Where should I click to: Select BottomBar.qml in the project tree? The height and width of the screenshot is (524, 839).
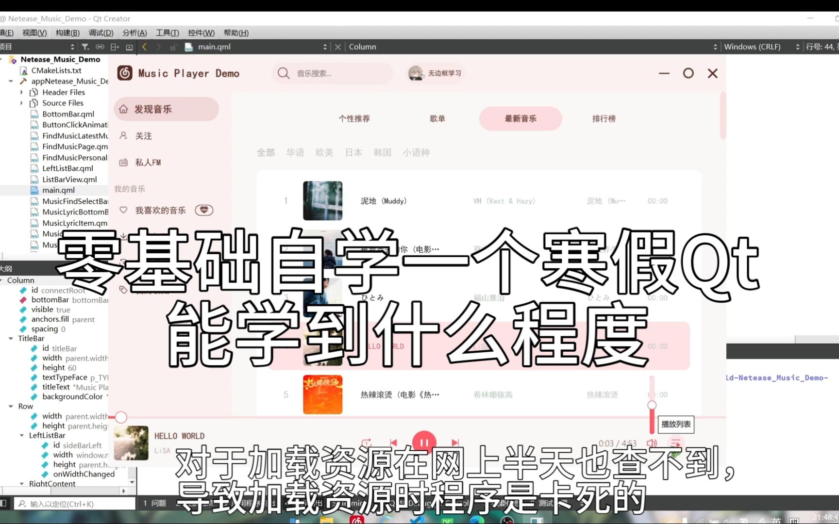[68, 114]
